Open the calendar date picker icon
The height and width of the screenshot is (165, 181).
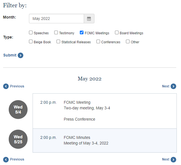tap(89, 19)
